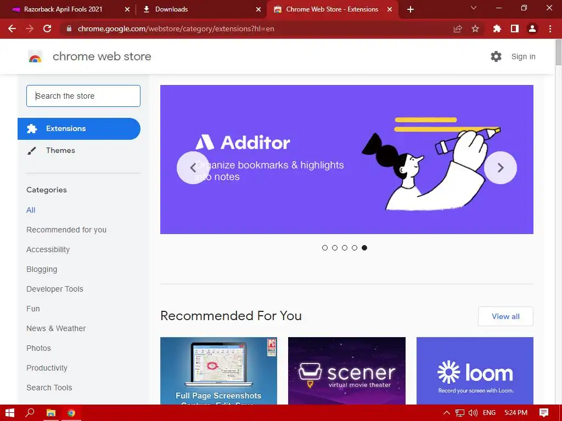Jump to fourth carousel slide dot
Viewport: 562px width, 421px height.
point(355,248)
